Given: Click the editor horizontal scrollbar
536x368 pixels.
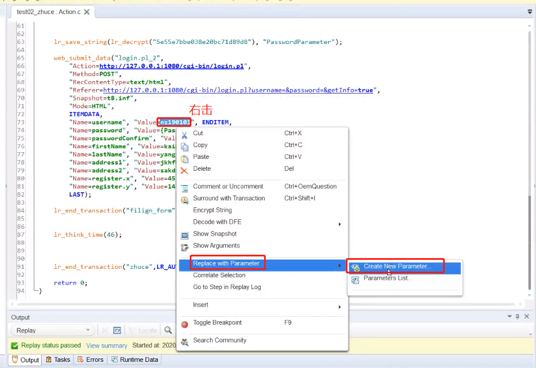Looking at the screenshot, I should click(266, 304).
